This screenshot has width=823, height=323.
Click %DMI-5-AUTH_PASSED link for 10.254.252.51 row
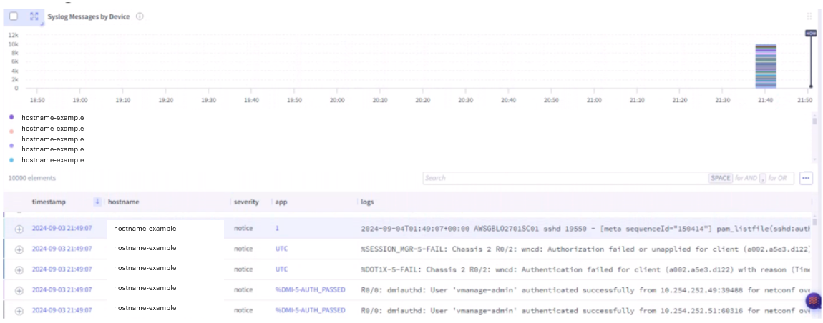click(x=310, y=310)
